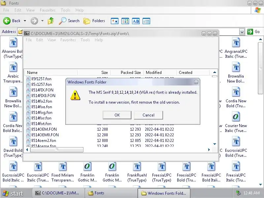
Task: Switch to Details view toolbar icon
Action: coord(146,21)
